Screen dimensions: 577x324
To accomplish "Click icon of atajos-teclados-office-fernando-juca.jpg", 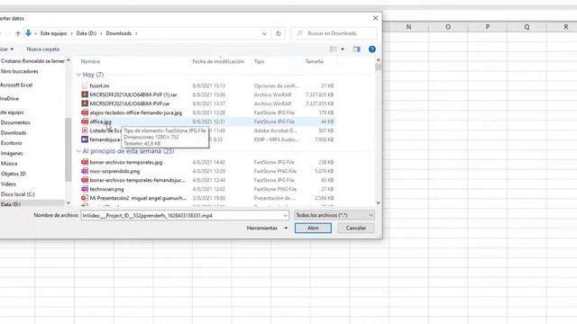I will click(x=85, y=112).
